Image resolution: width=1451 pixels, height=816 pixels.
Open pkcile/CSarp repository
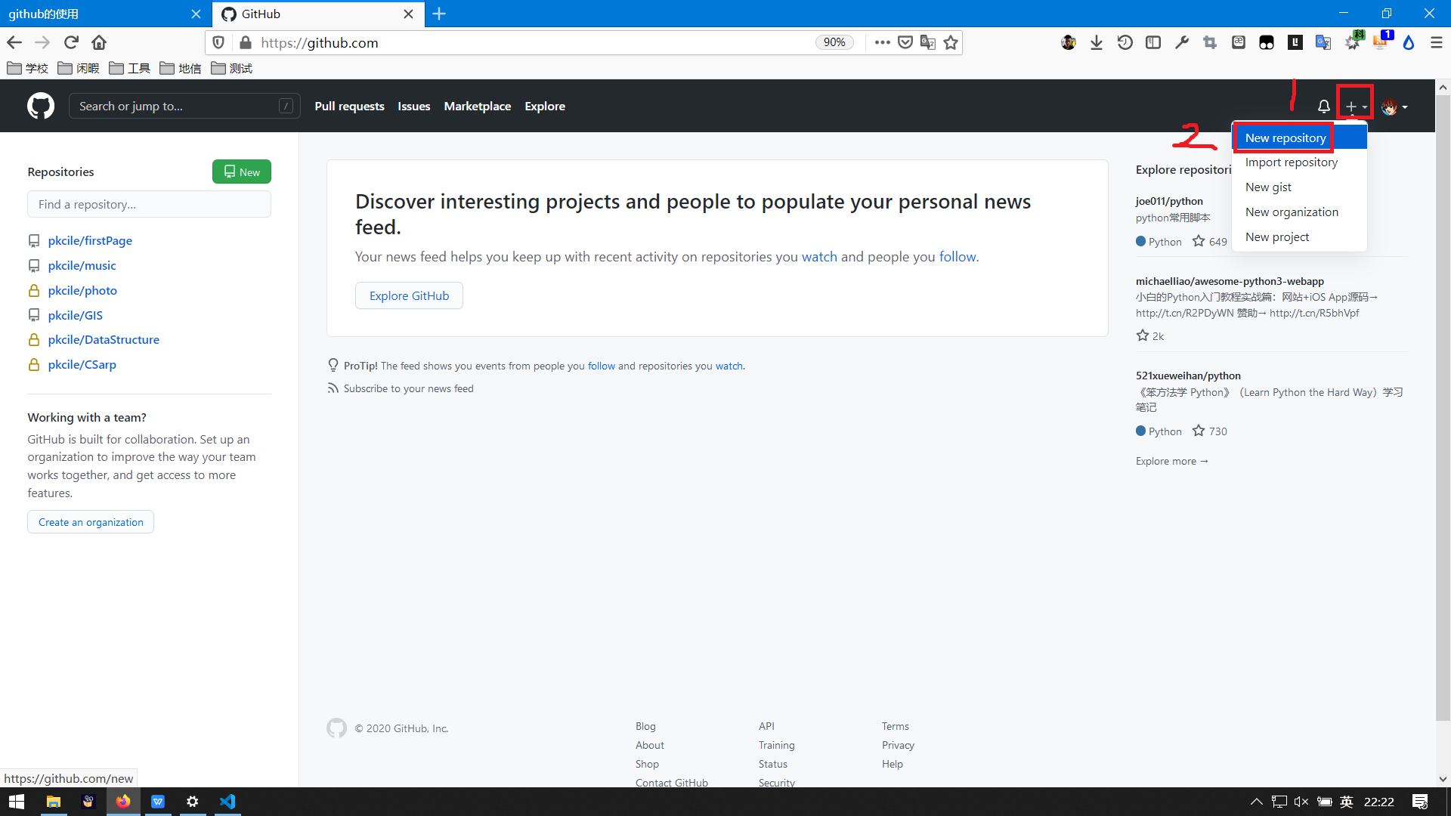[x=82, y=364]
